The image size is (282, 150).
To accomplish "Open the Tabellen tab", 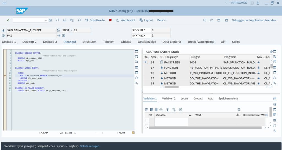I will pos(109,42).
